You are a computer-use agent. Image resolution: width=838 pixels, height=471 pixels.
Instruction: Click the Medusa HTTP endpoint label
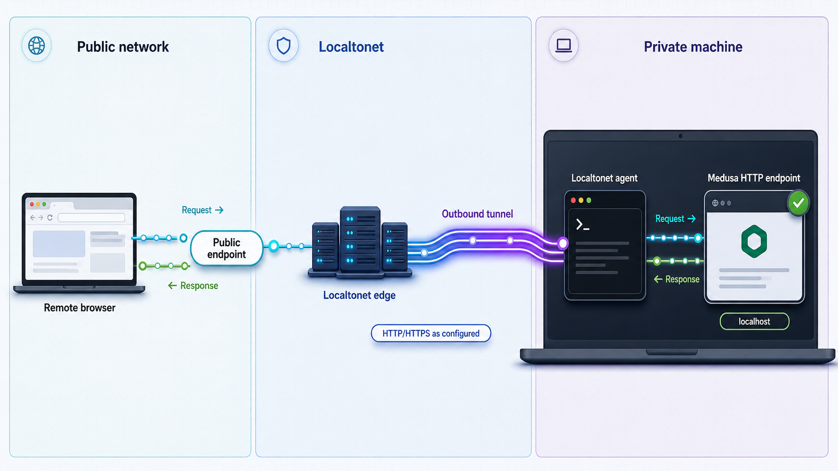pos(754,178)
